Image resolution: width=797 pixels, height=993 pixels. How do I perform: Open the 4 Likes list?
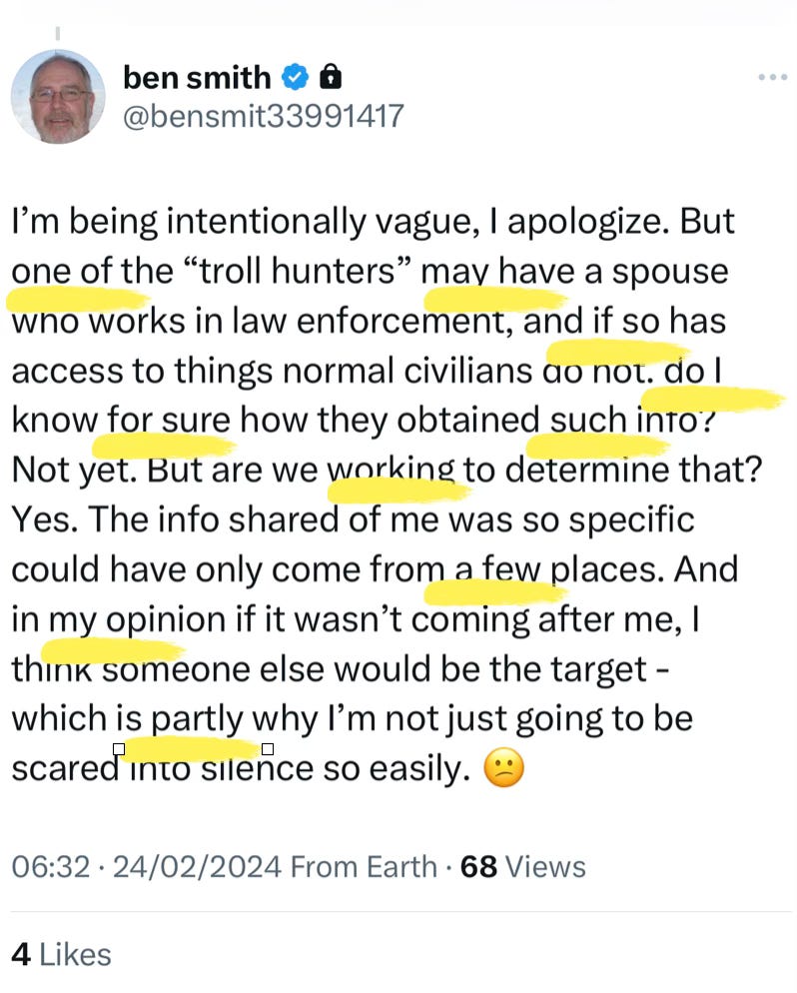coord(61,954)
